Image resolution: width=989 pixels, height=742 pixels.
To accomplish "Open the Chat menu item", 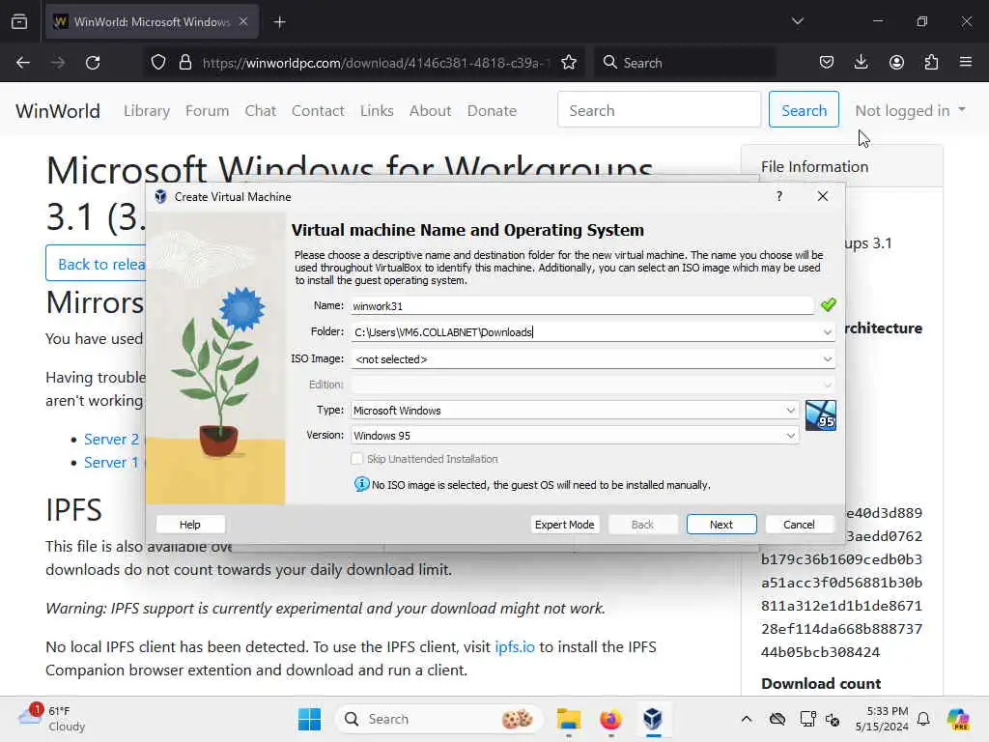I will point(261,111).
